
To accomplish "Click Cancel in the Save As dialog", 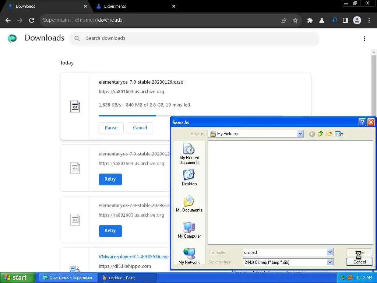I will pos(359,262).
